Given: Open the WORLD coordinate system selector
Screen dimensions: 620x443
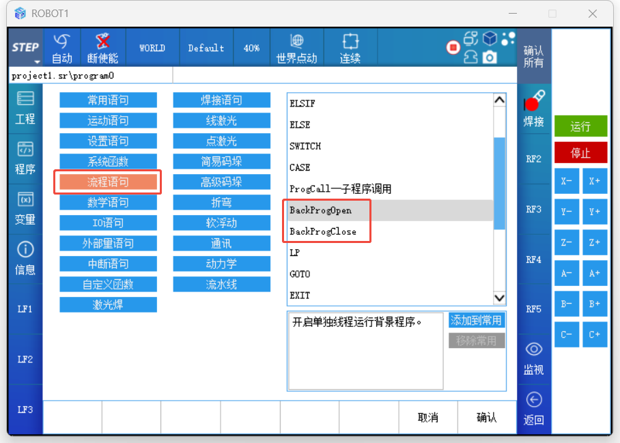Looking at the screenshot, I should pyautogui.click(x=152, y=48).
